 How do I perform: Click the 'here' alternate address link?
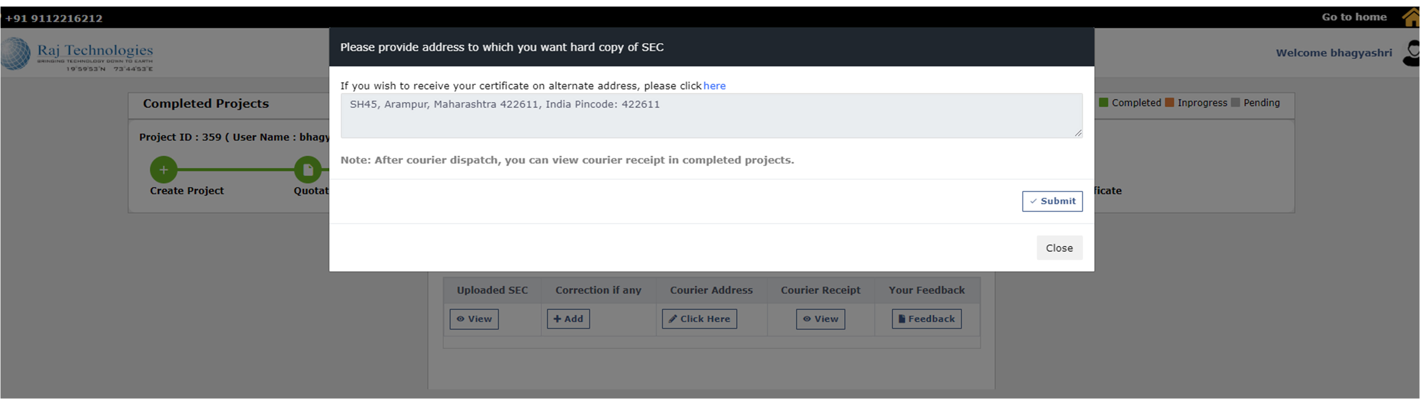click(714, 86)
